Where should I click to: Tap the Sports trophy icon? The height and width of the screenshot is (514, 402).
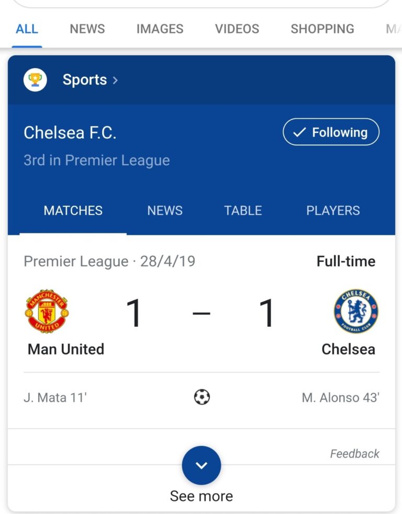pyautogui.click(x=35, y=79)
